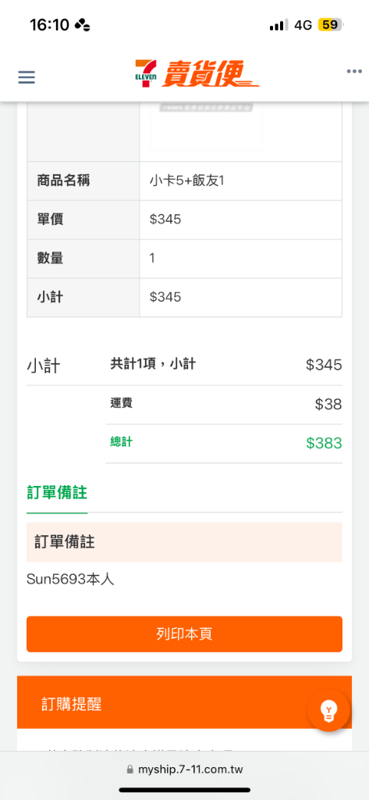Viewport: 369px width, 800px height.
Task: Tap the battery indicator showing 59
Action: coord(332,24)
